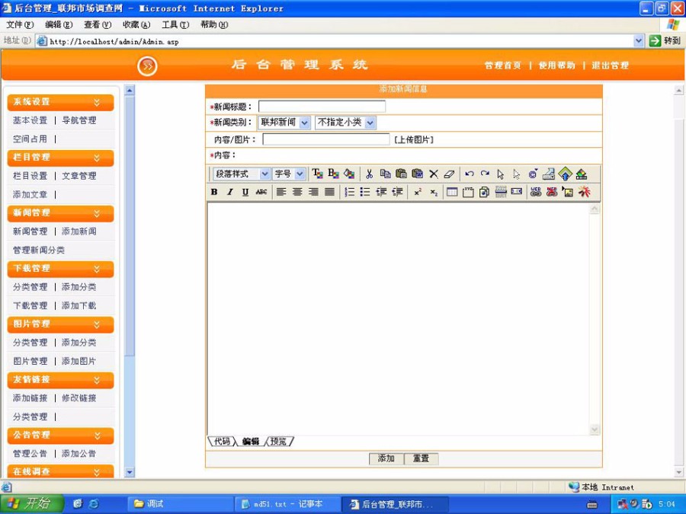Screen dimensions: 686x514
Task: Switch to the 预览 editor tab
Action: point(278,442)
